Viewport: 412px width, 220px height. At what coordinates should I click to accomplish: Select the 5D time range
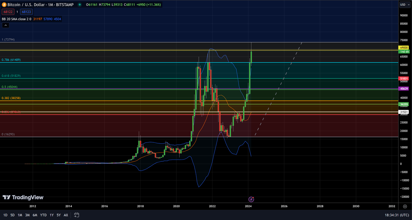tap(13, 215)
